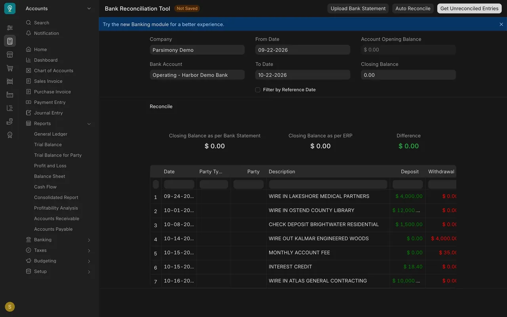Open Trial Balance for Party report

pos(58,155)
